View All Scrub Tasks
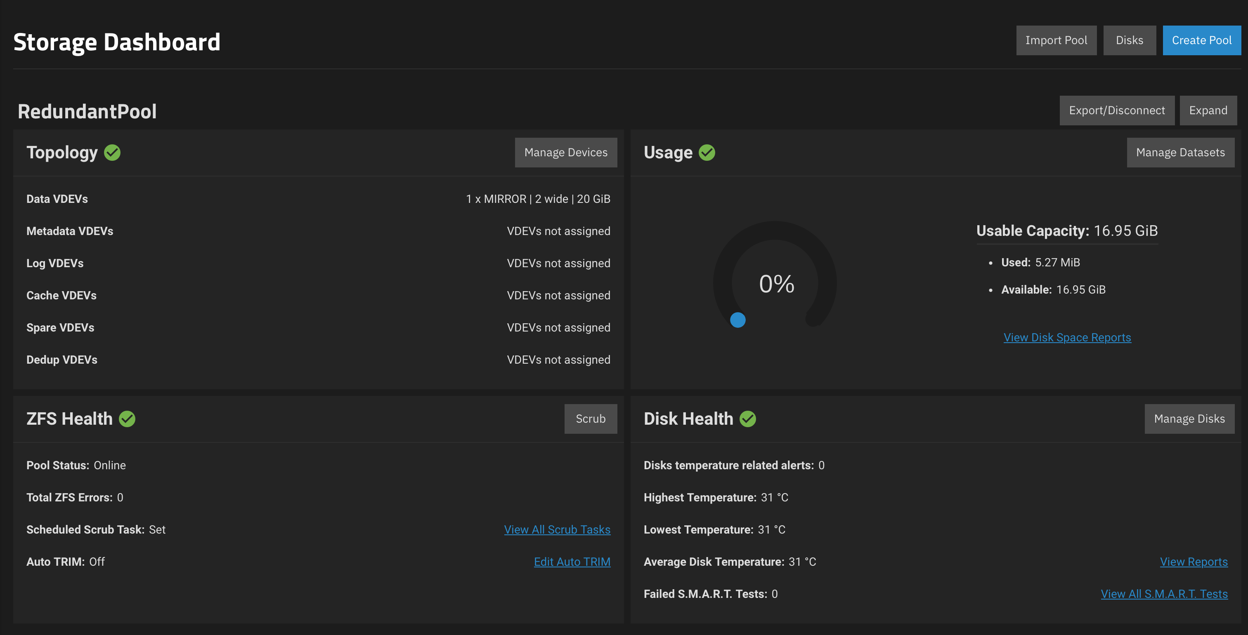 click(557, 529)
